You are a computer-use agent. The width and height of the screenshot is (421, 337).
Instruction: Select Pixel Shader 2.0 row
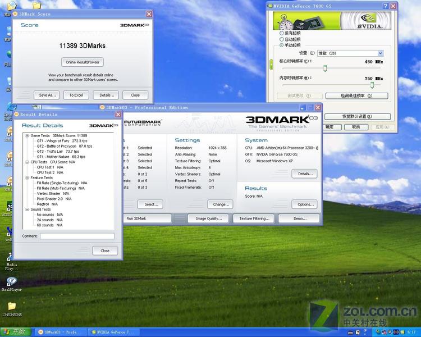[54, 199]
